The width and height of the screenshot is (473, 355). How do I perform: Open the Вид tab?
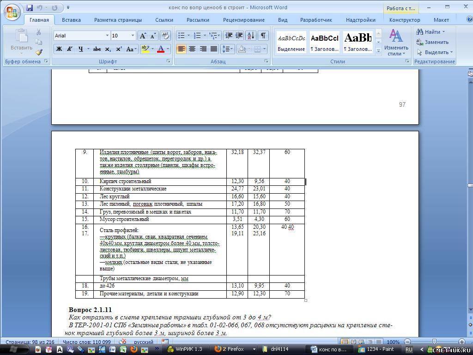pyautogui.click(x=283, y=20)
